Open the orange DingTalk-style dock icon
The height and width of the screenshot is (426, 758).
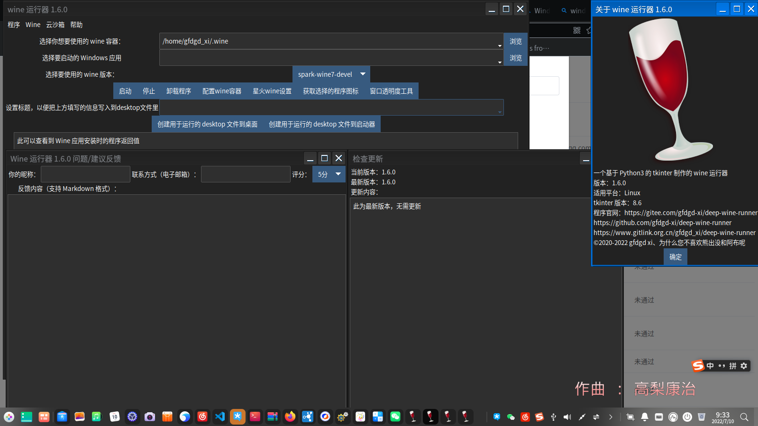point(237,417)
